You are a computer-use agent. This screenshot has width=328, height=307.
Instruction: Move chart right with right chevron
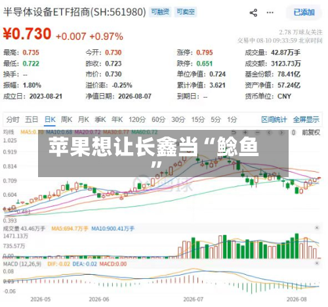click(x=281, y=133)
